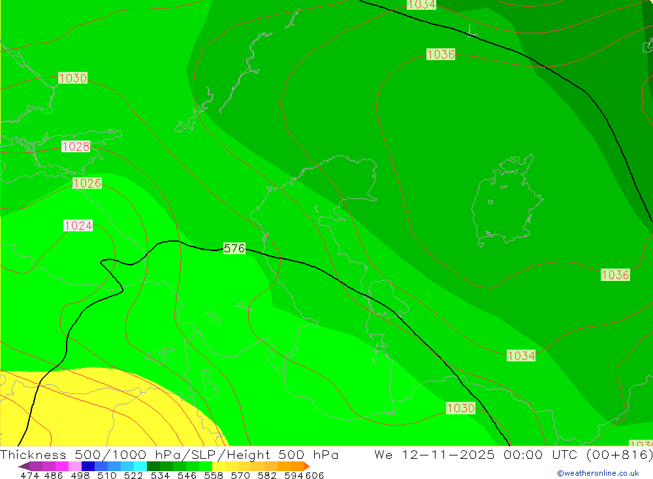Select the 1030 isobar label along the bottom coastline
Viewport: 653px width, 479px height.
460,408
